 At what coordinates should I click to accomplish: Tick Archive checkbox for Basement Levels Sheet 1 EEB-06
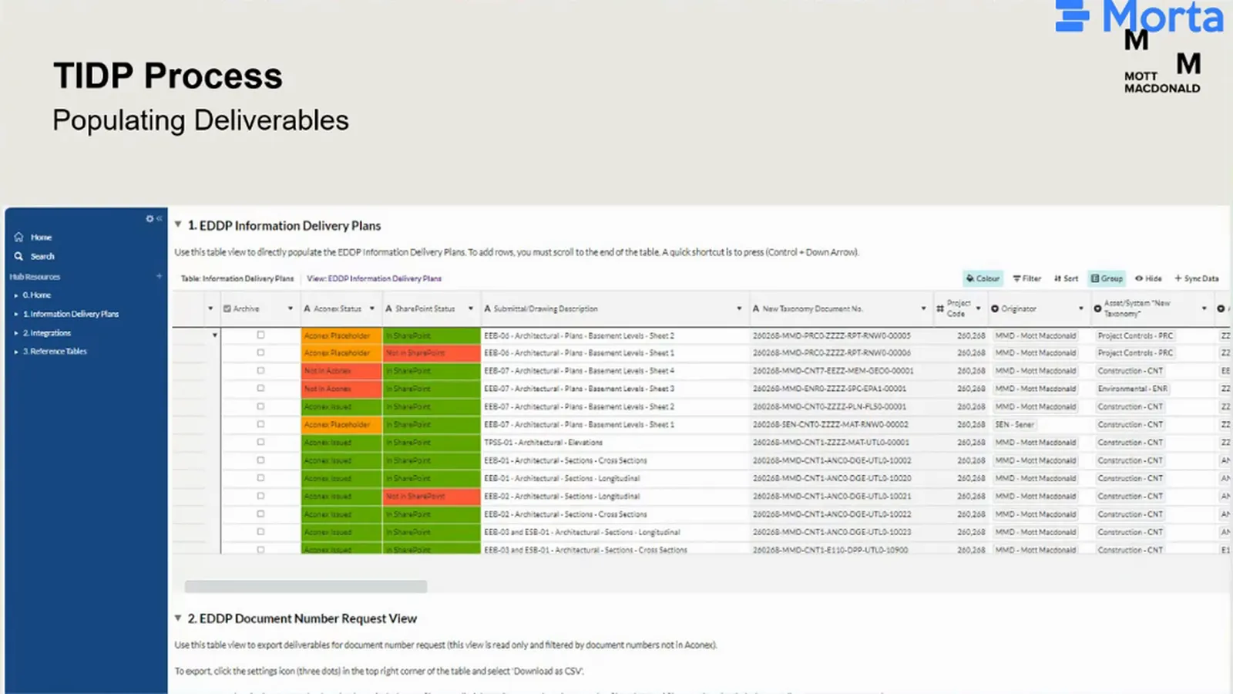coord(260,352)
